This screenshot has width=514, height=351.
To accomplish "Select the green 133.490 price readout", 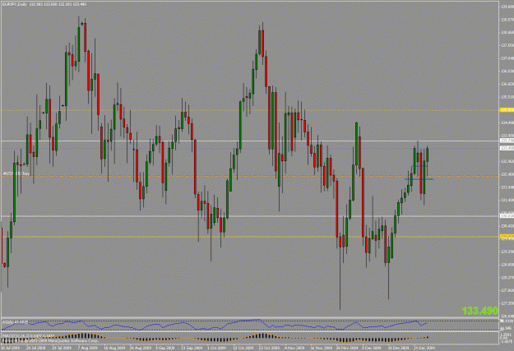I will (x=480, y=311).
